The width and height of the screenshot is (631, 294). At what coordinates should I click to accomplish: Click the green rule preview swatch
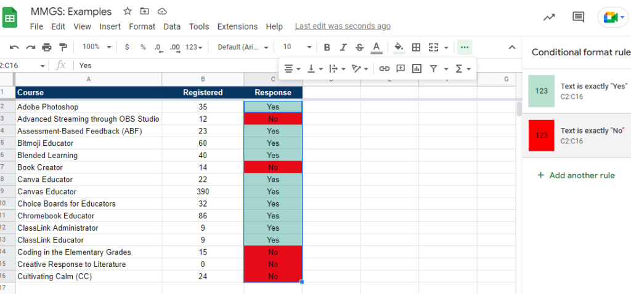(541, 91)
